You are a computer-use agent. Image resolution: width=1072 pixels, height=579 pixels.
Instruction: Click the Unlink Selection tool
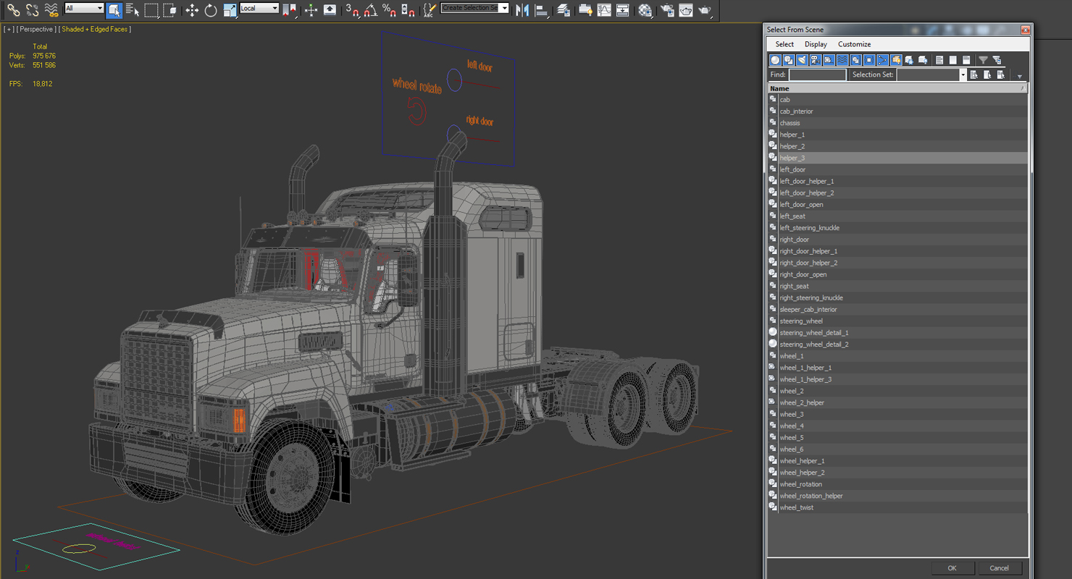[x=32, y=9]
